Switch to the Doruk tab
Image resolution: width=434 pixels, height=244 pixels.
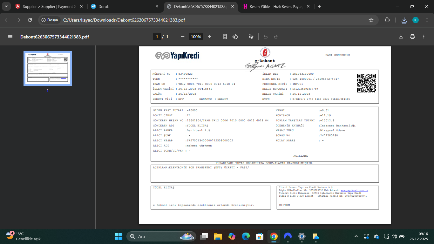click(x=125, y=6)
